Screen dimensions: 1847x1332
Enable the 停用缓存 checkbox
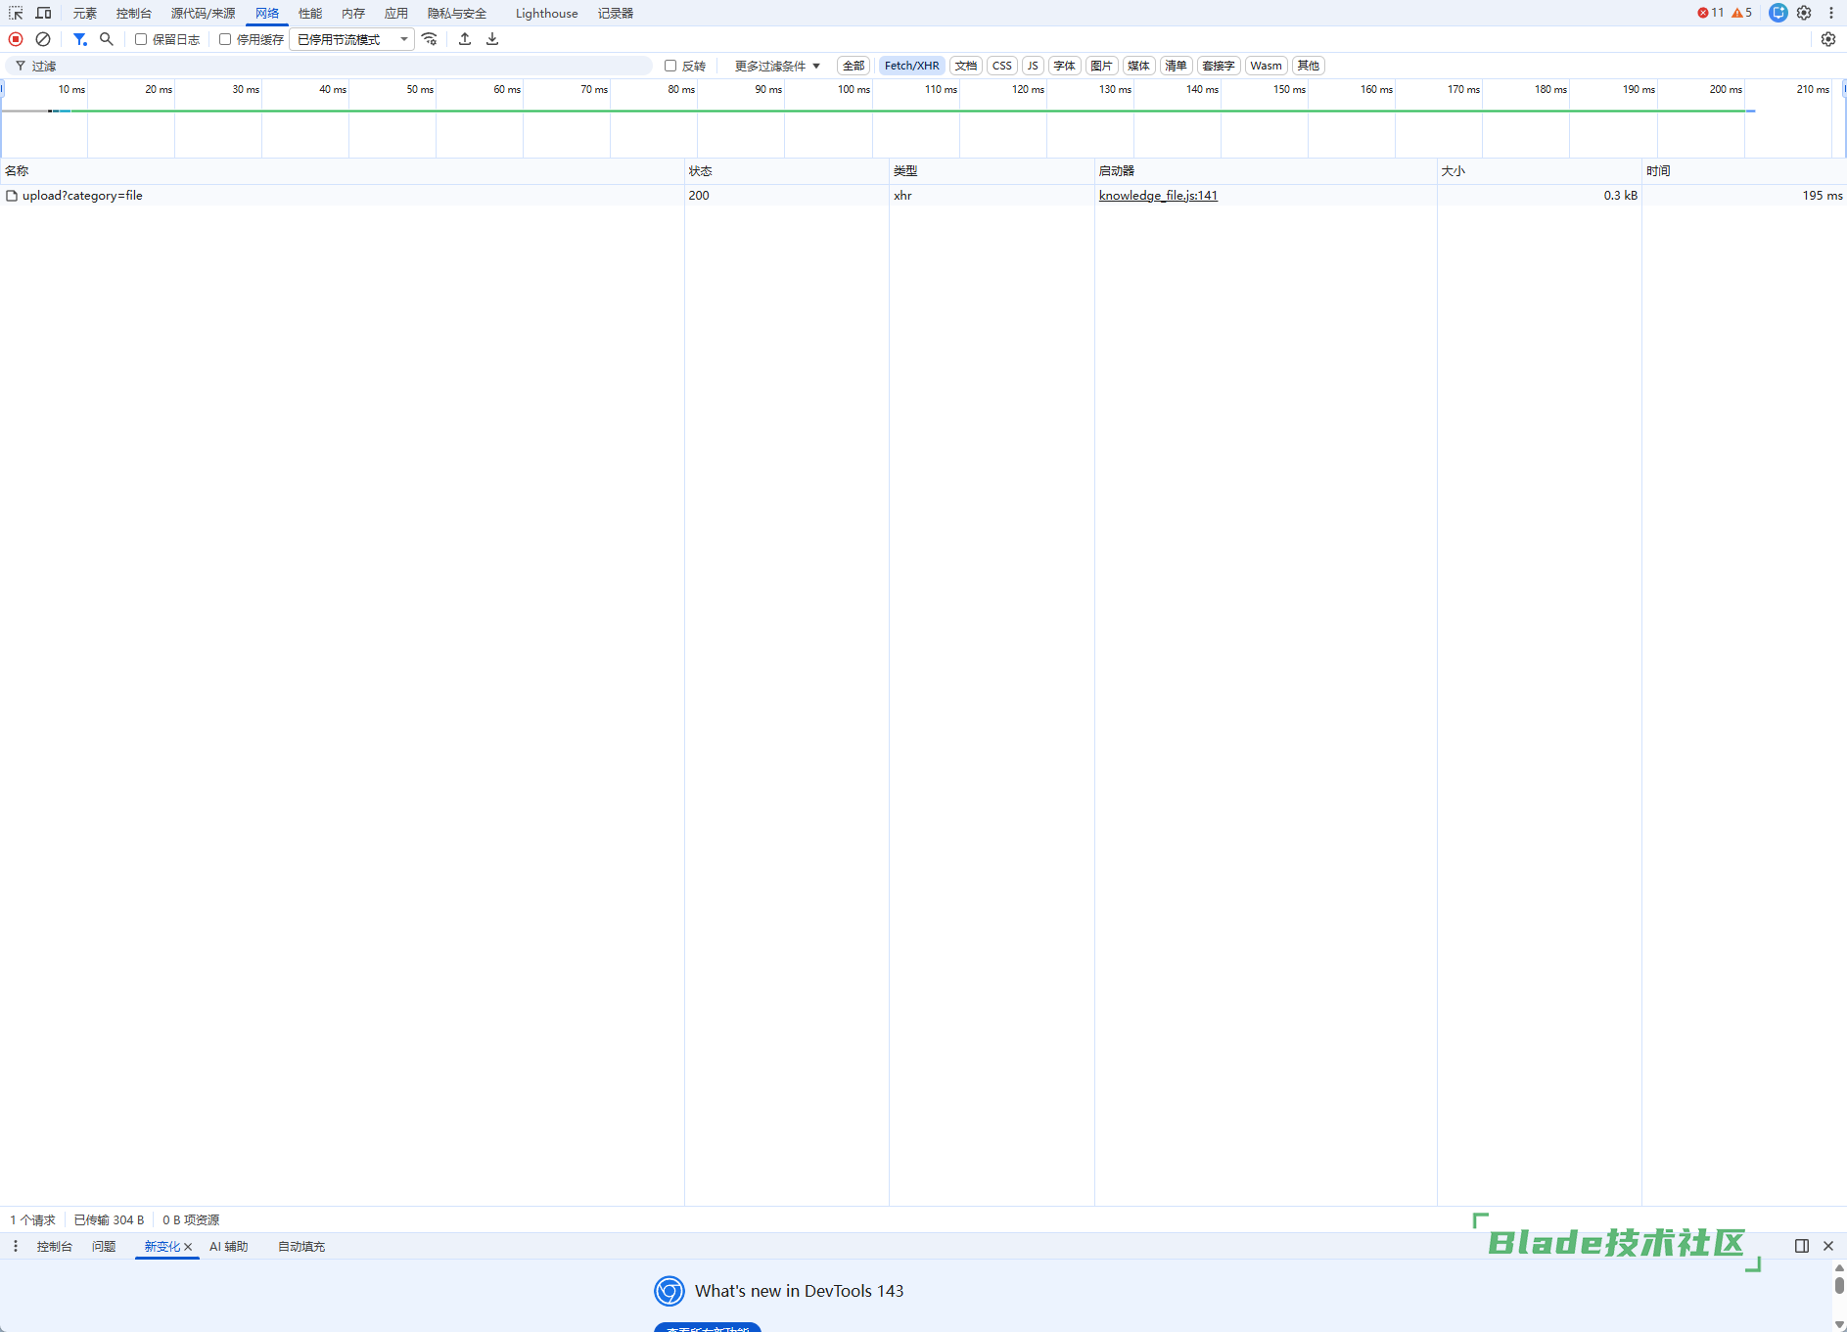point(225,39)
